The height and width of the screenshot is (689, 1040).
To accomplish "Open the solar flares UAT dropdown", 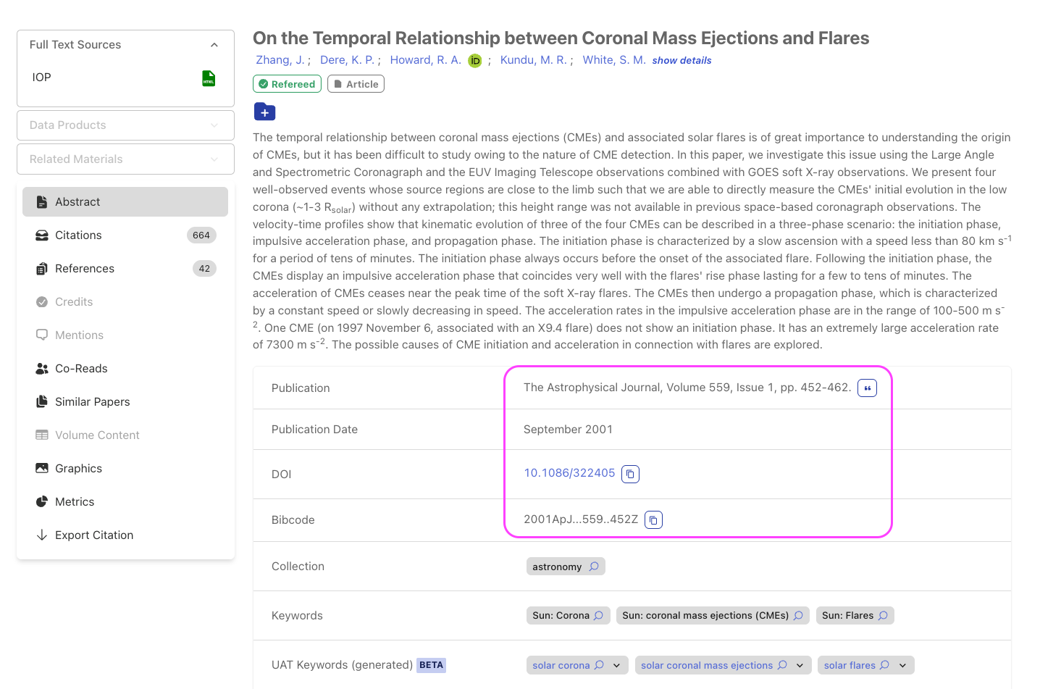I will [x=902, y=665].
